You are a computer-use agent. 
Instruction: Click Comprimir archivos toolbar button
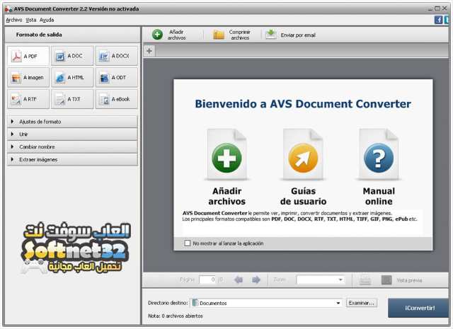pyautogui.click(x=232, y=35)
